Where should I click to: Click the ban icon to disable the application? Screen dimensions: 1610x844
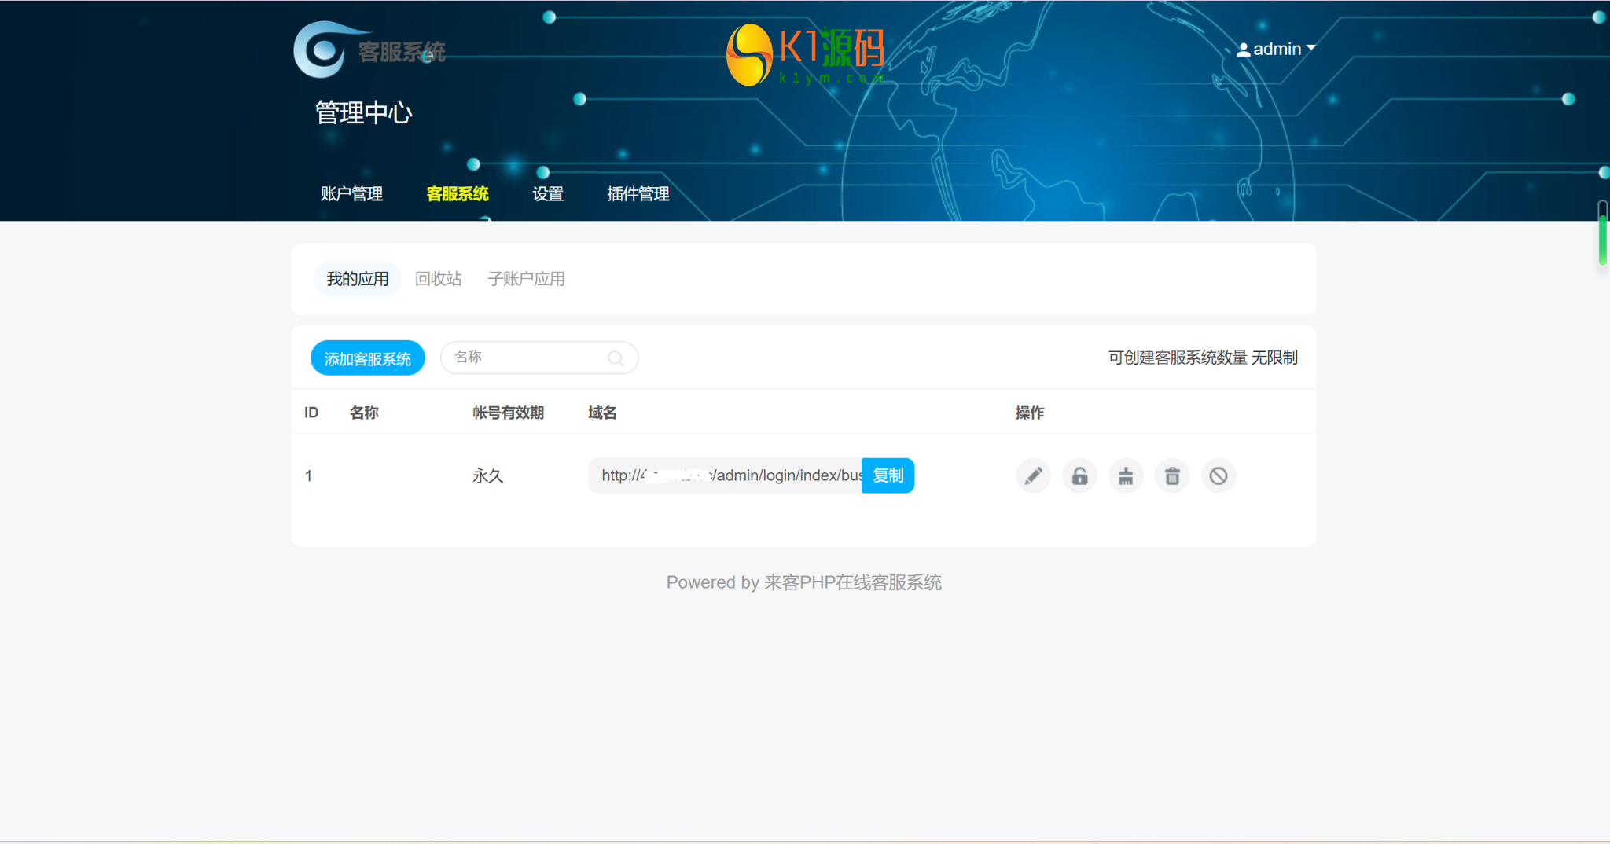tap(1219, 475)
